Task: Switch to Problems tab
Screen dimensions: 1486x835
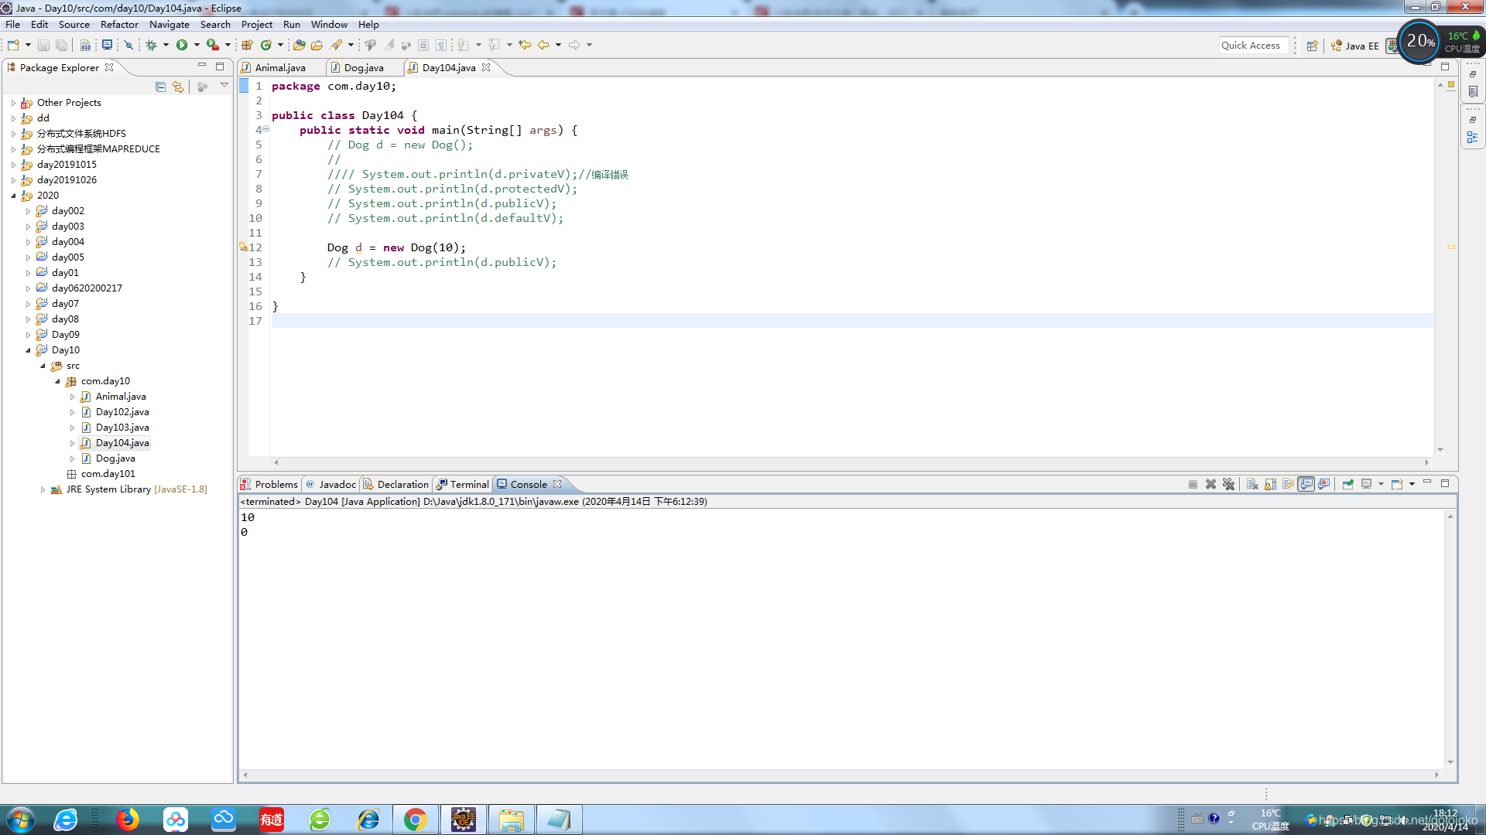Action: 269,484
